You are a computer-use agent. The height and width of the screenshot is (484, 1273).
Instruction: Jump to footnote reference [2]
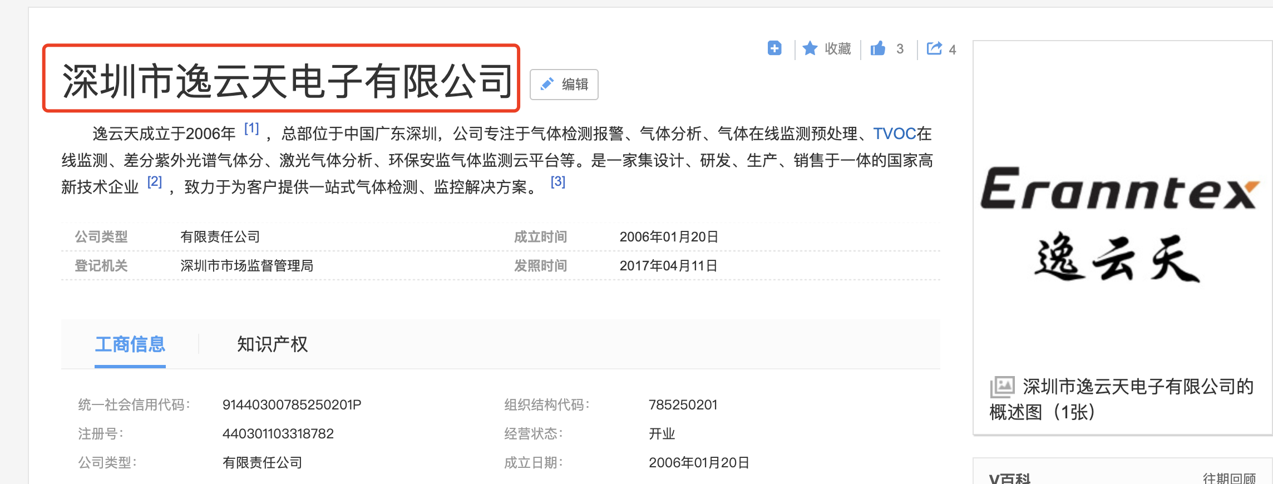[155, 182]
